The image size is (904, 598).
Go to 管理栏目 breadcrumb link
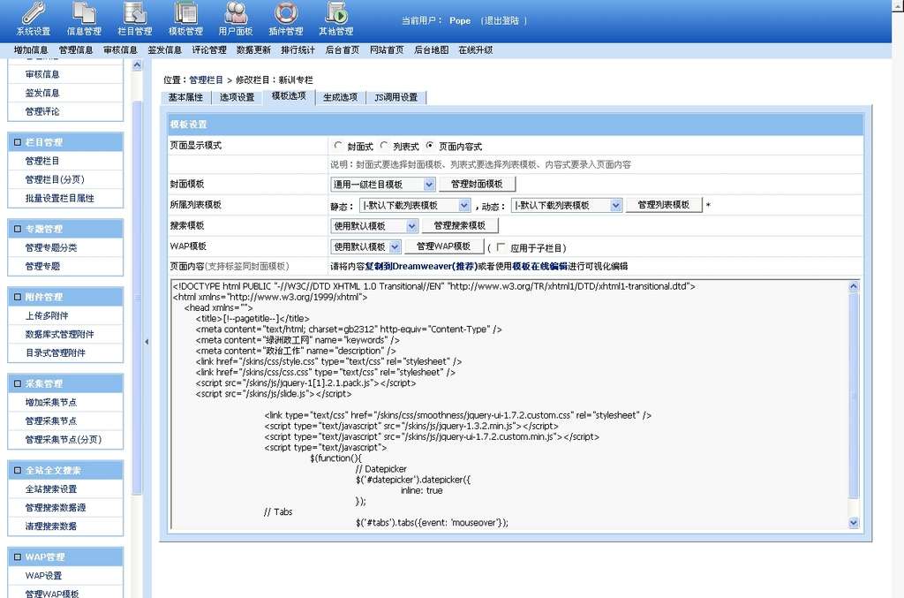pos(206,80)
